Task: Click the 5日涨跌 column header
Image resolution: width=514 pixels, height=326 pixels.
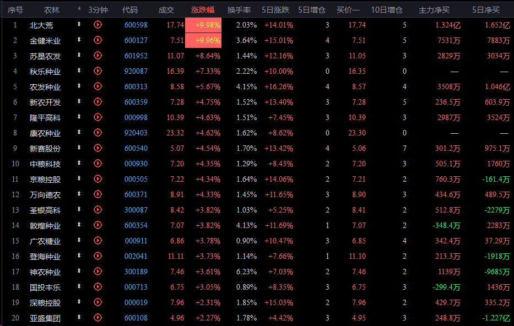Action: point(275,10)
